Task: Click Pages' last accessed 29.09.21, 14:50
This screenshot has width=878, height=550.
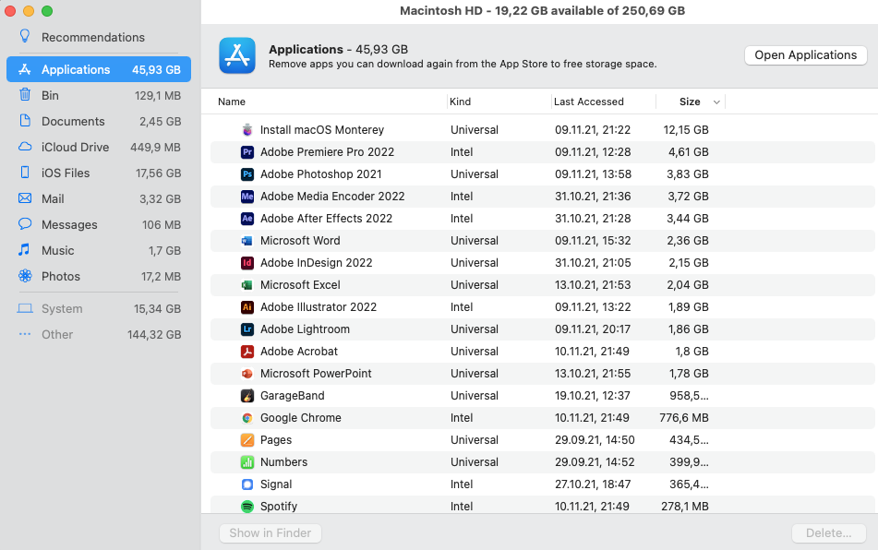Action: coord(595,440)
